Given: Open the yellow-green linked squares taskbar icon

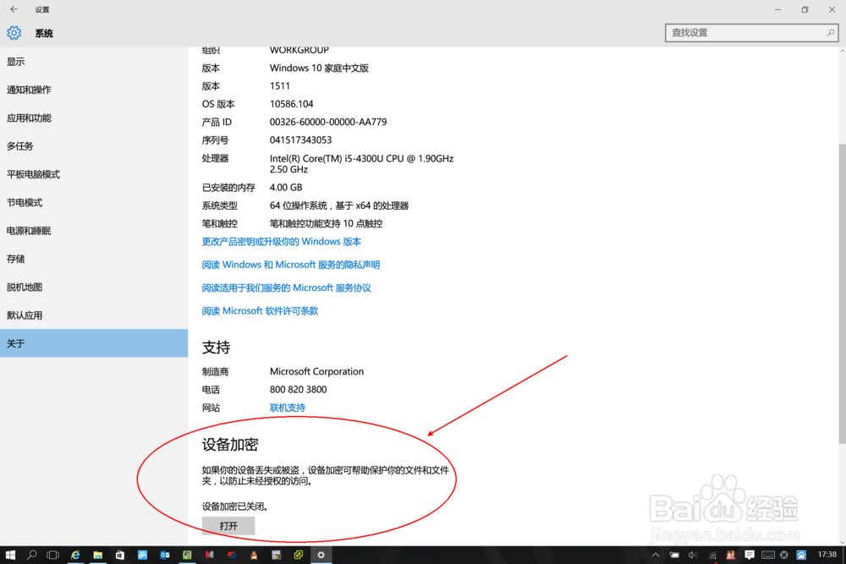Looking at the screenshot, I should tap(299, 555).
